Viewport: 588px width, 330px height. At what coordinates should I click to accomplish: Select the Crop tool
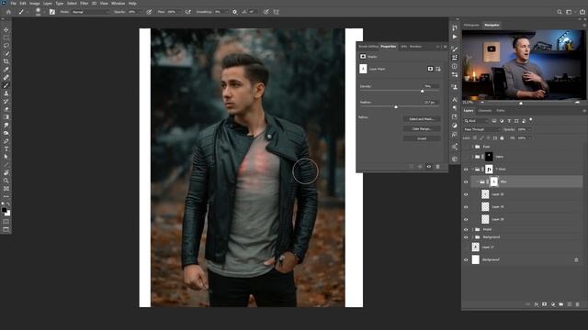pos(6,61)
